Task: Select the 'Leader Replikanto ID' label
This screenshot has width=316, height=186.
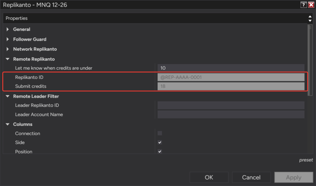Action: (37, 105)
